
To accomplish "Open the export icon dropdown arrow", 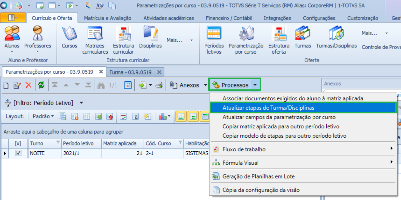I will click(x=151, y=85).
